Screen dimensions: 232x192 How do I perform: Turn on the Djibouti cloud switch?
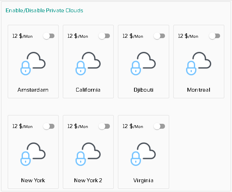pyautogui.click(x=159, y=36)
